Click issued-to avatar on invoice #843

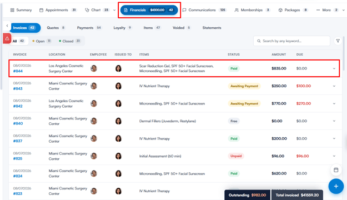click(x=119, y=86)
